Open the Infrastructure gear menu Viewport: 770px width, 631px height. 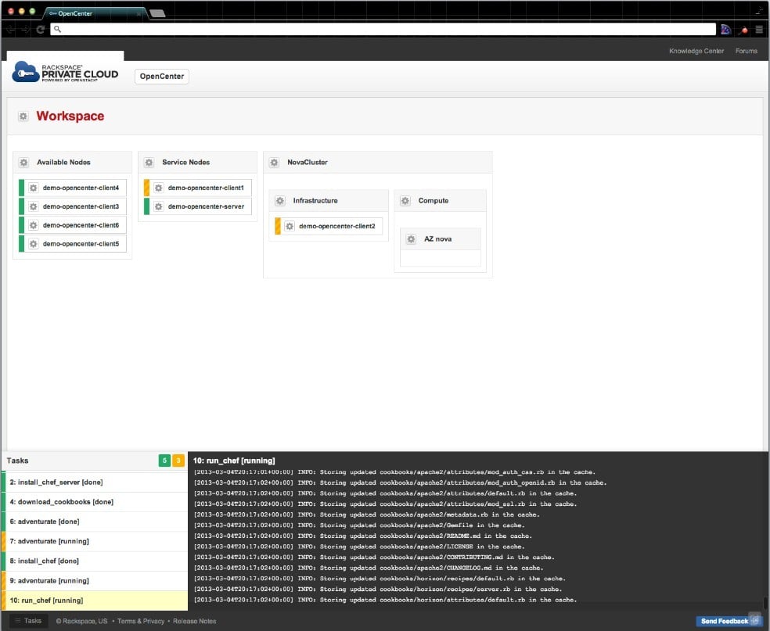click(280, 201)
